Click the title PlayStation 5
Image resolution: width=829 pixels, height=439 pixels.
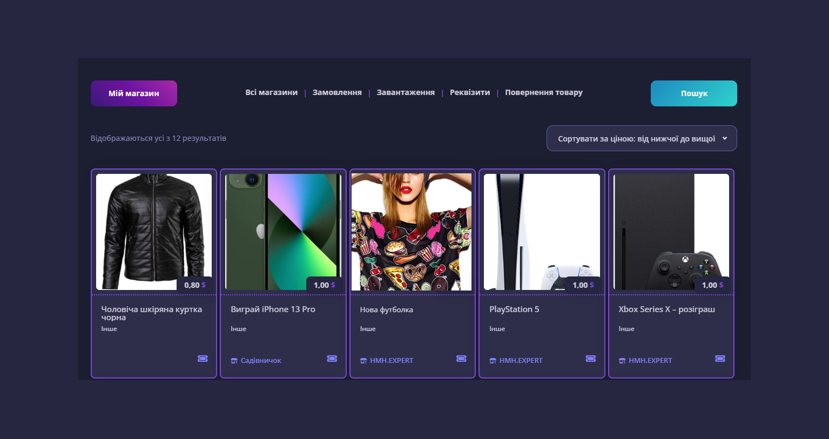[514, 309]
